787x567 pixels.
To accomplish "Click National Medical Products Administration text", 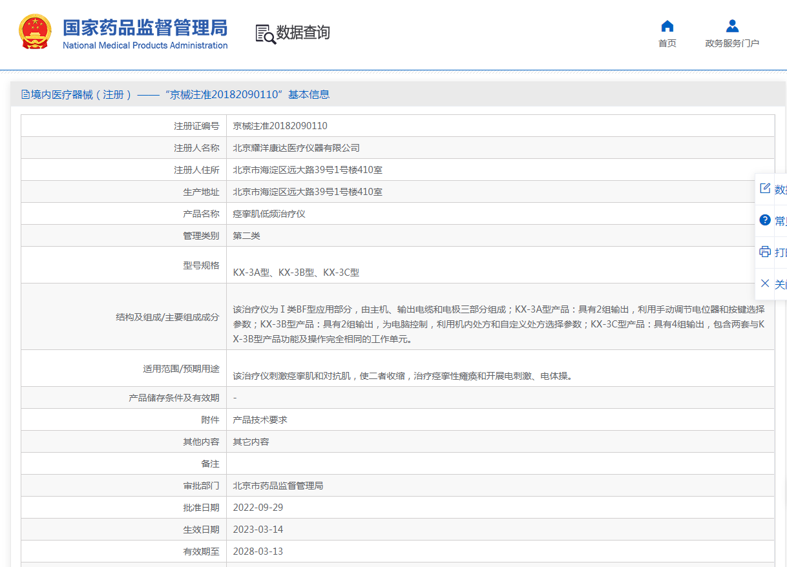I will [145, 45].
